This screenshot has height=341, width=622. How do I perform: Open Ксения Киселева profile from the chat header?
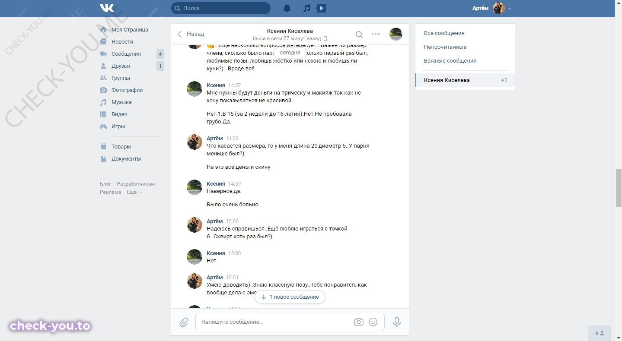[x=290, y=31]
